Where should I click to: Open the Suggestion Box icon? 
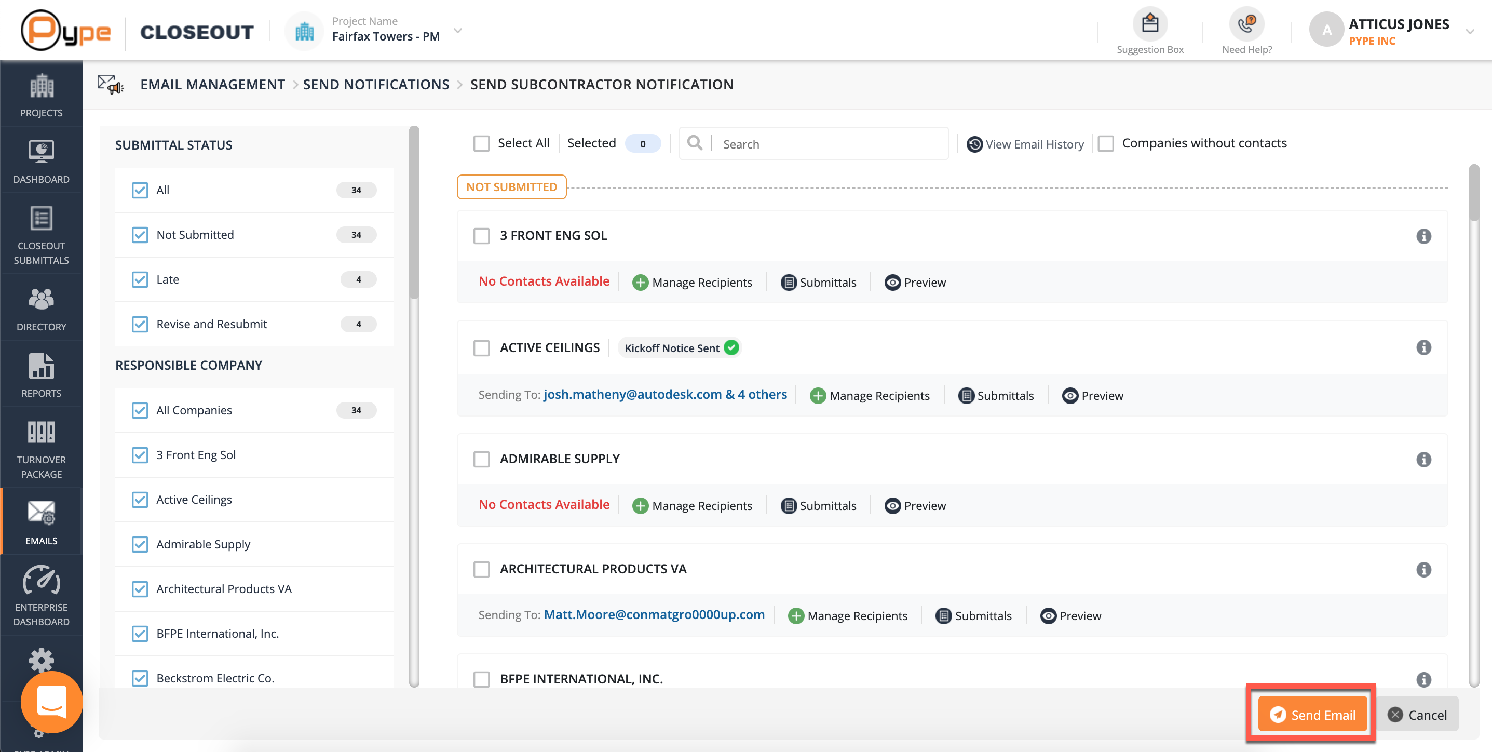[x=1150, y=24]
